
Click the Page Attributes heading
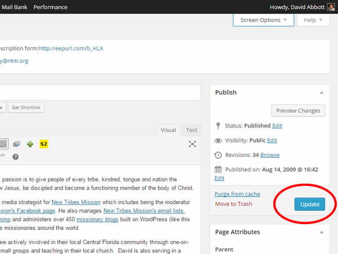click(237, 232)
